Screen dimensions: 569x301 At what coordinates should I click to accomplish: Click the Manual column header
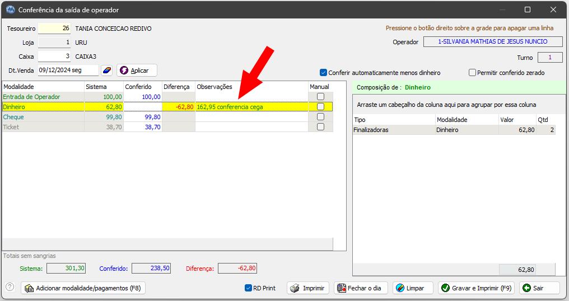(320, 87)
